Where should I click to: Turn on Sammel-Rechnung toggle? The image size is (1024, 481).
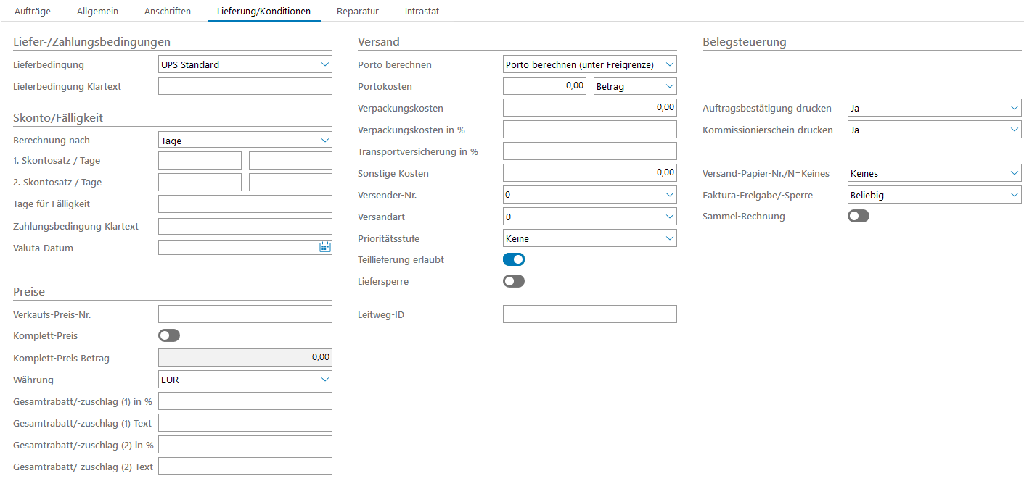pos(859,216)
